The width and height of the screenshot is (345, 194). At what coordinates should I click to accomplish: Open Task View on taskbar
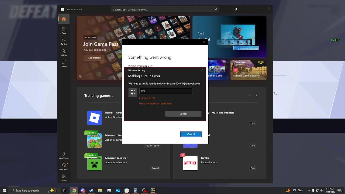coord(65,190)
